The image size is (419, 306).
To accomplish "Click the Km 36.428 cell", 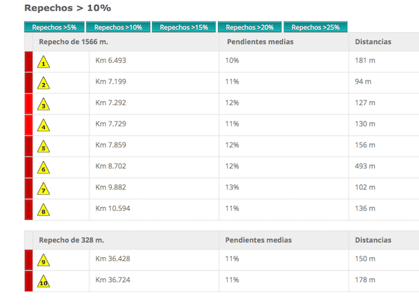I will [x=154, y=260].
